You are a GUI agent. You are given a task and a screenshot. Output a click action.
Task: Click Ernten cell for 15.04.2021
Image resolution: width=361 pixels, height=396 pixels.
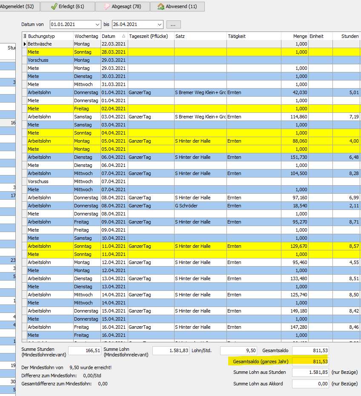(x=254, y=311)
